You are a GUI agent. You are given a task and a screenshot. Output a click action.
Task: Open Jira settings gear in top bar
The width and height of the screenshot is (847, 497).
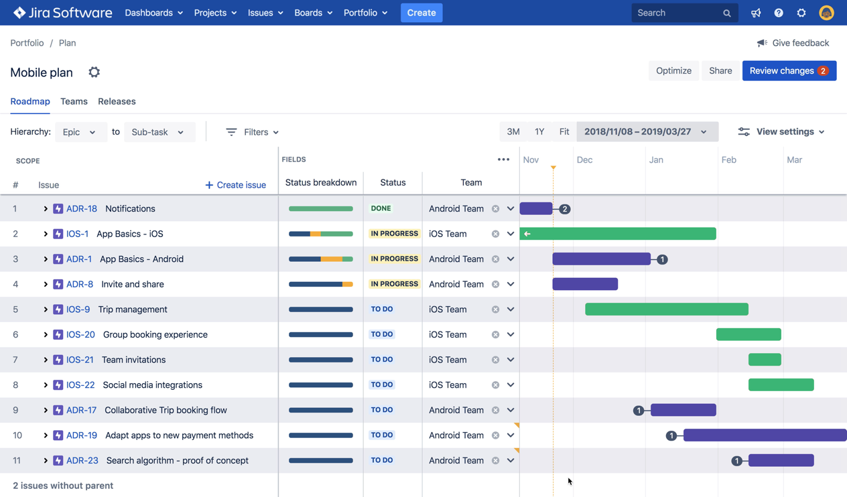pos(801,13)
